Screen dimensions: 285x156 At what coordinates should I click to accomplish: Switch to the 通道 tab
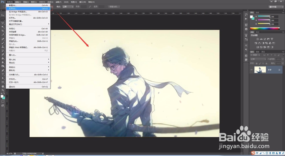click(258, 52)
